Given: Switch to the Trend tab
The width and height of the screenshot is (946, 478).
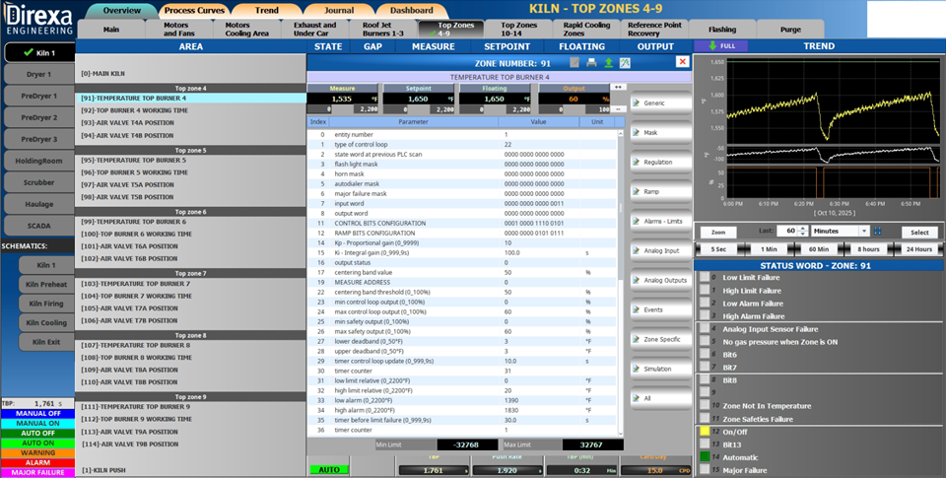Looking at the screenshot, I should pos(267,10).
